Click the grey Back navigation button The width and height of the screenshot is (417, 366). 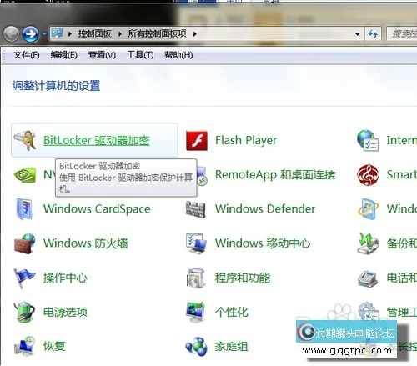[x=11, y=34]
